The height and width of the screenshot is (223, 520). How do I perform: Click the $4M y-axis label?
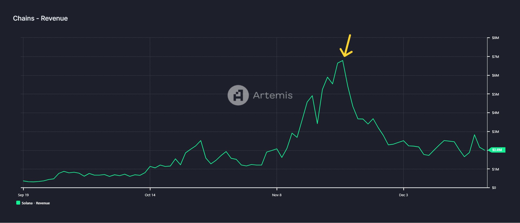click(x=495, y=113)
